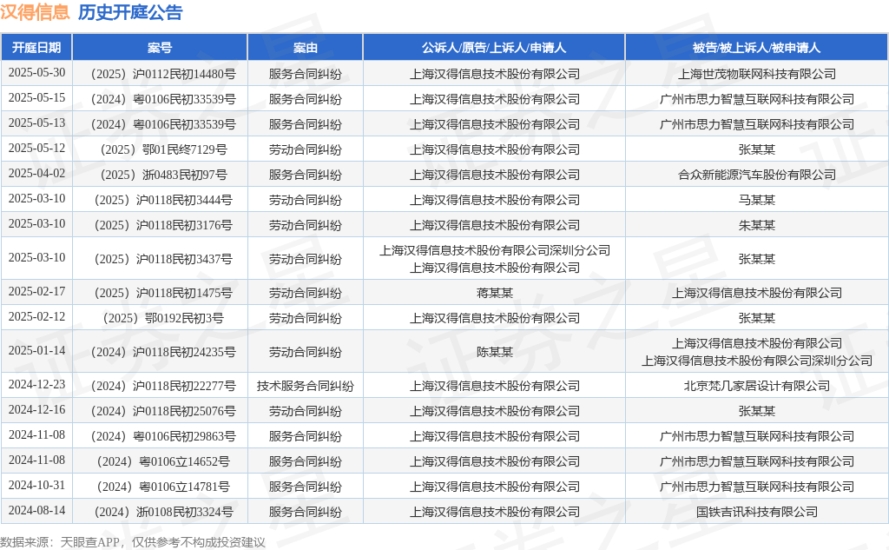Click case number (2025)鄂0192民初3号
Viewport: 889px width, 550px height.
162,318
